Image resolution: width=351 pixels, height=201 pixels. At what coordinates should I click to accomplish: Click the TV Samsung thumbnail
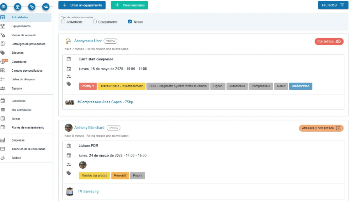pos(70,191)
